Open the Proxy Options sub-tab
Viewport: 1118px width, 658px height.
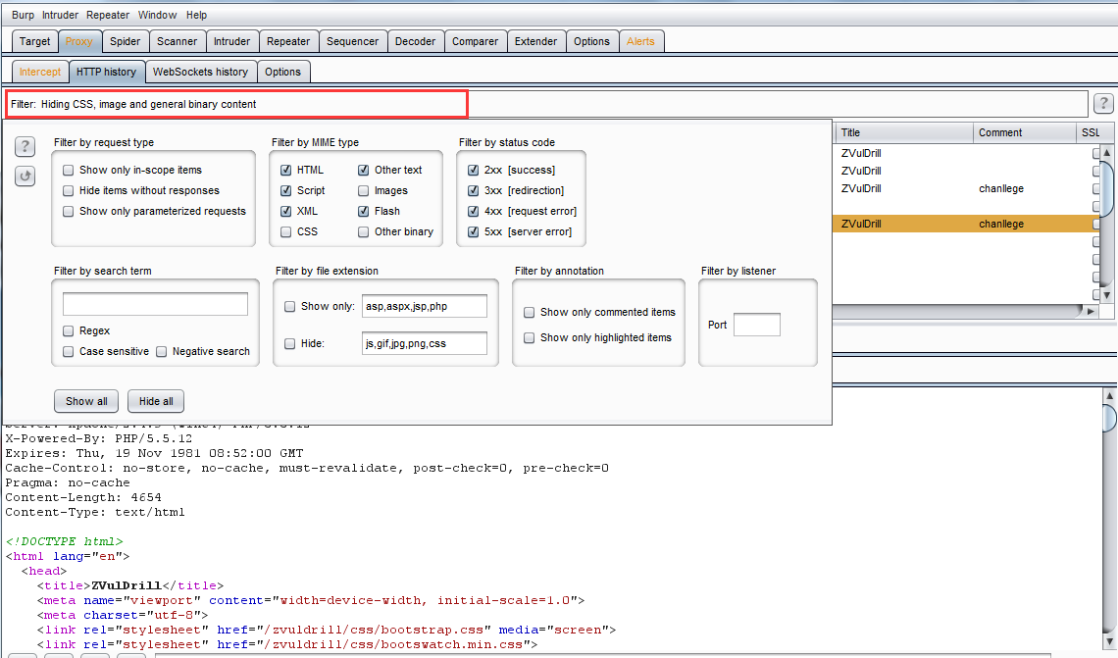click(282, 72)
